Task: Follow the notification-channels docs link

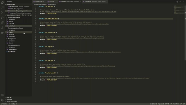Action: (98, 78)
